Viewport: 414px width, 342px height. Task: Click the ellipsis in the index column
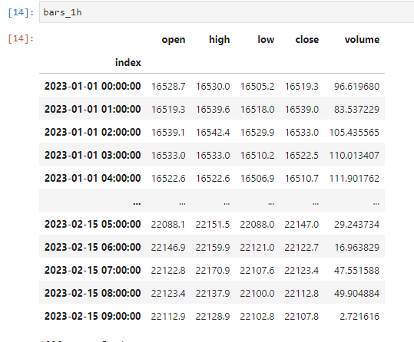[x=137, y=203]
